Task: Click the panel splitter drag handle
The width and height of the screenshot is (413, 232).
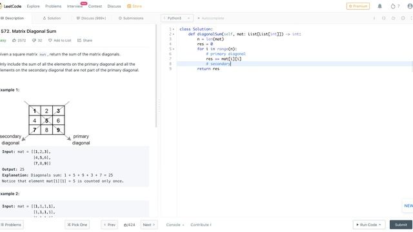Action: point(159,106)
